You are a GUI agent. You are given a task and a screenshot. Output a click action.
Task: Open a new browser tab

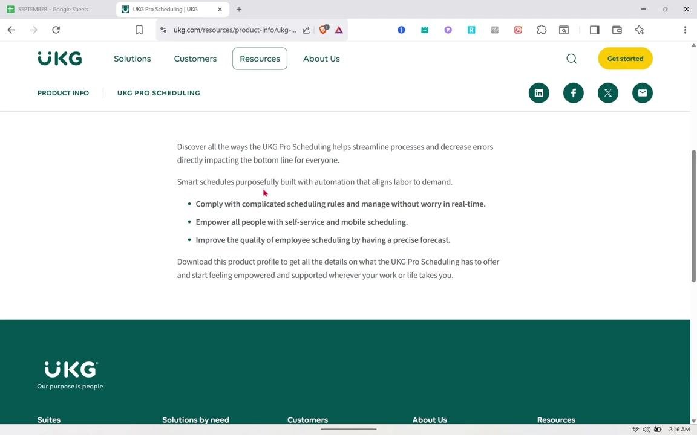coord(239,9)
